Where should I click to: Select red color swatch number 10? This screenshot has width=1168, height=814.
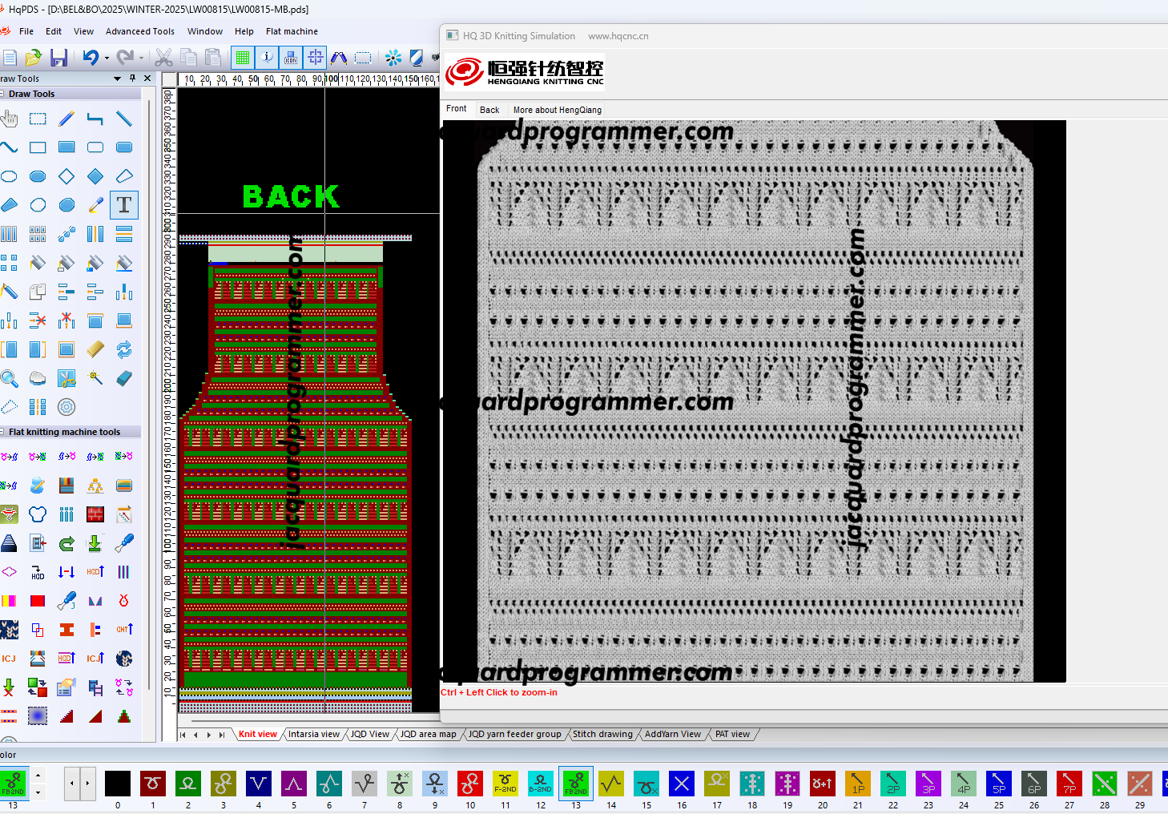pos(470,784)
